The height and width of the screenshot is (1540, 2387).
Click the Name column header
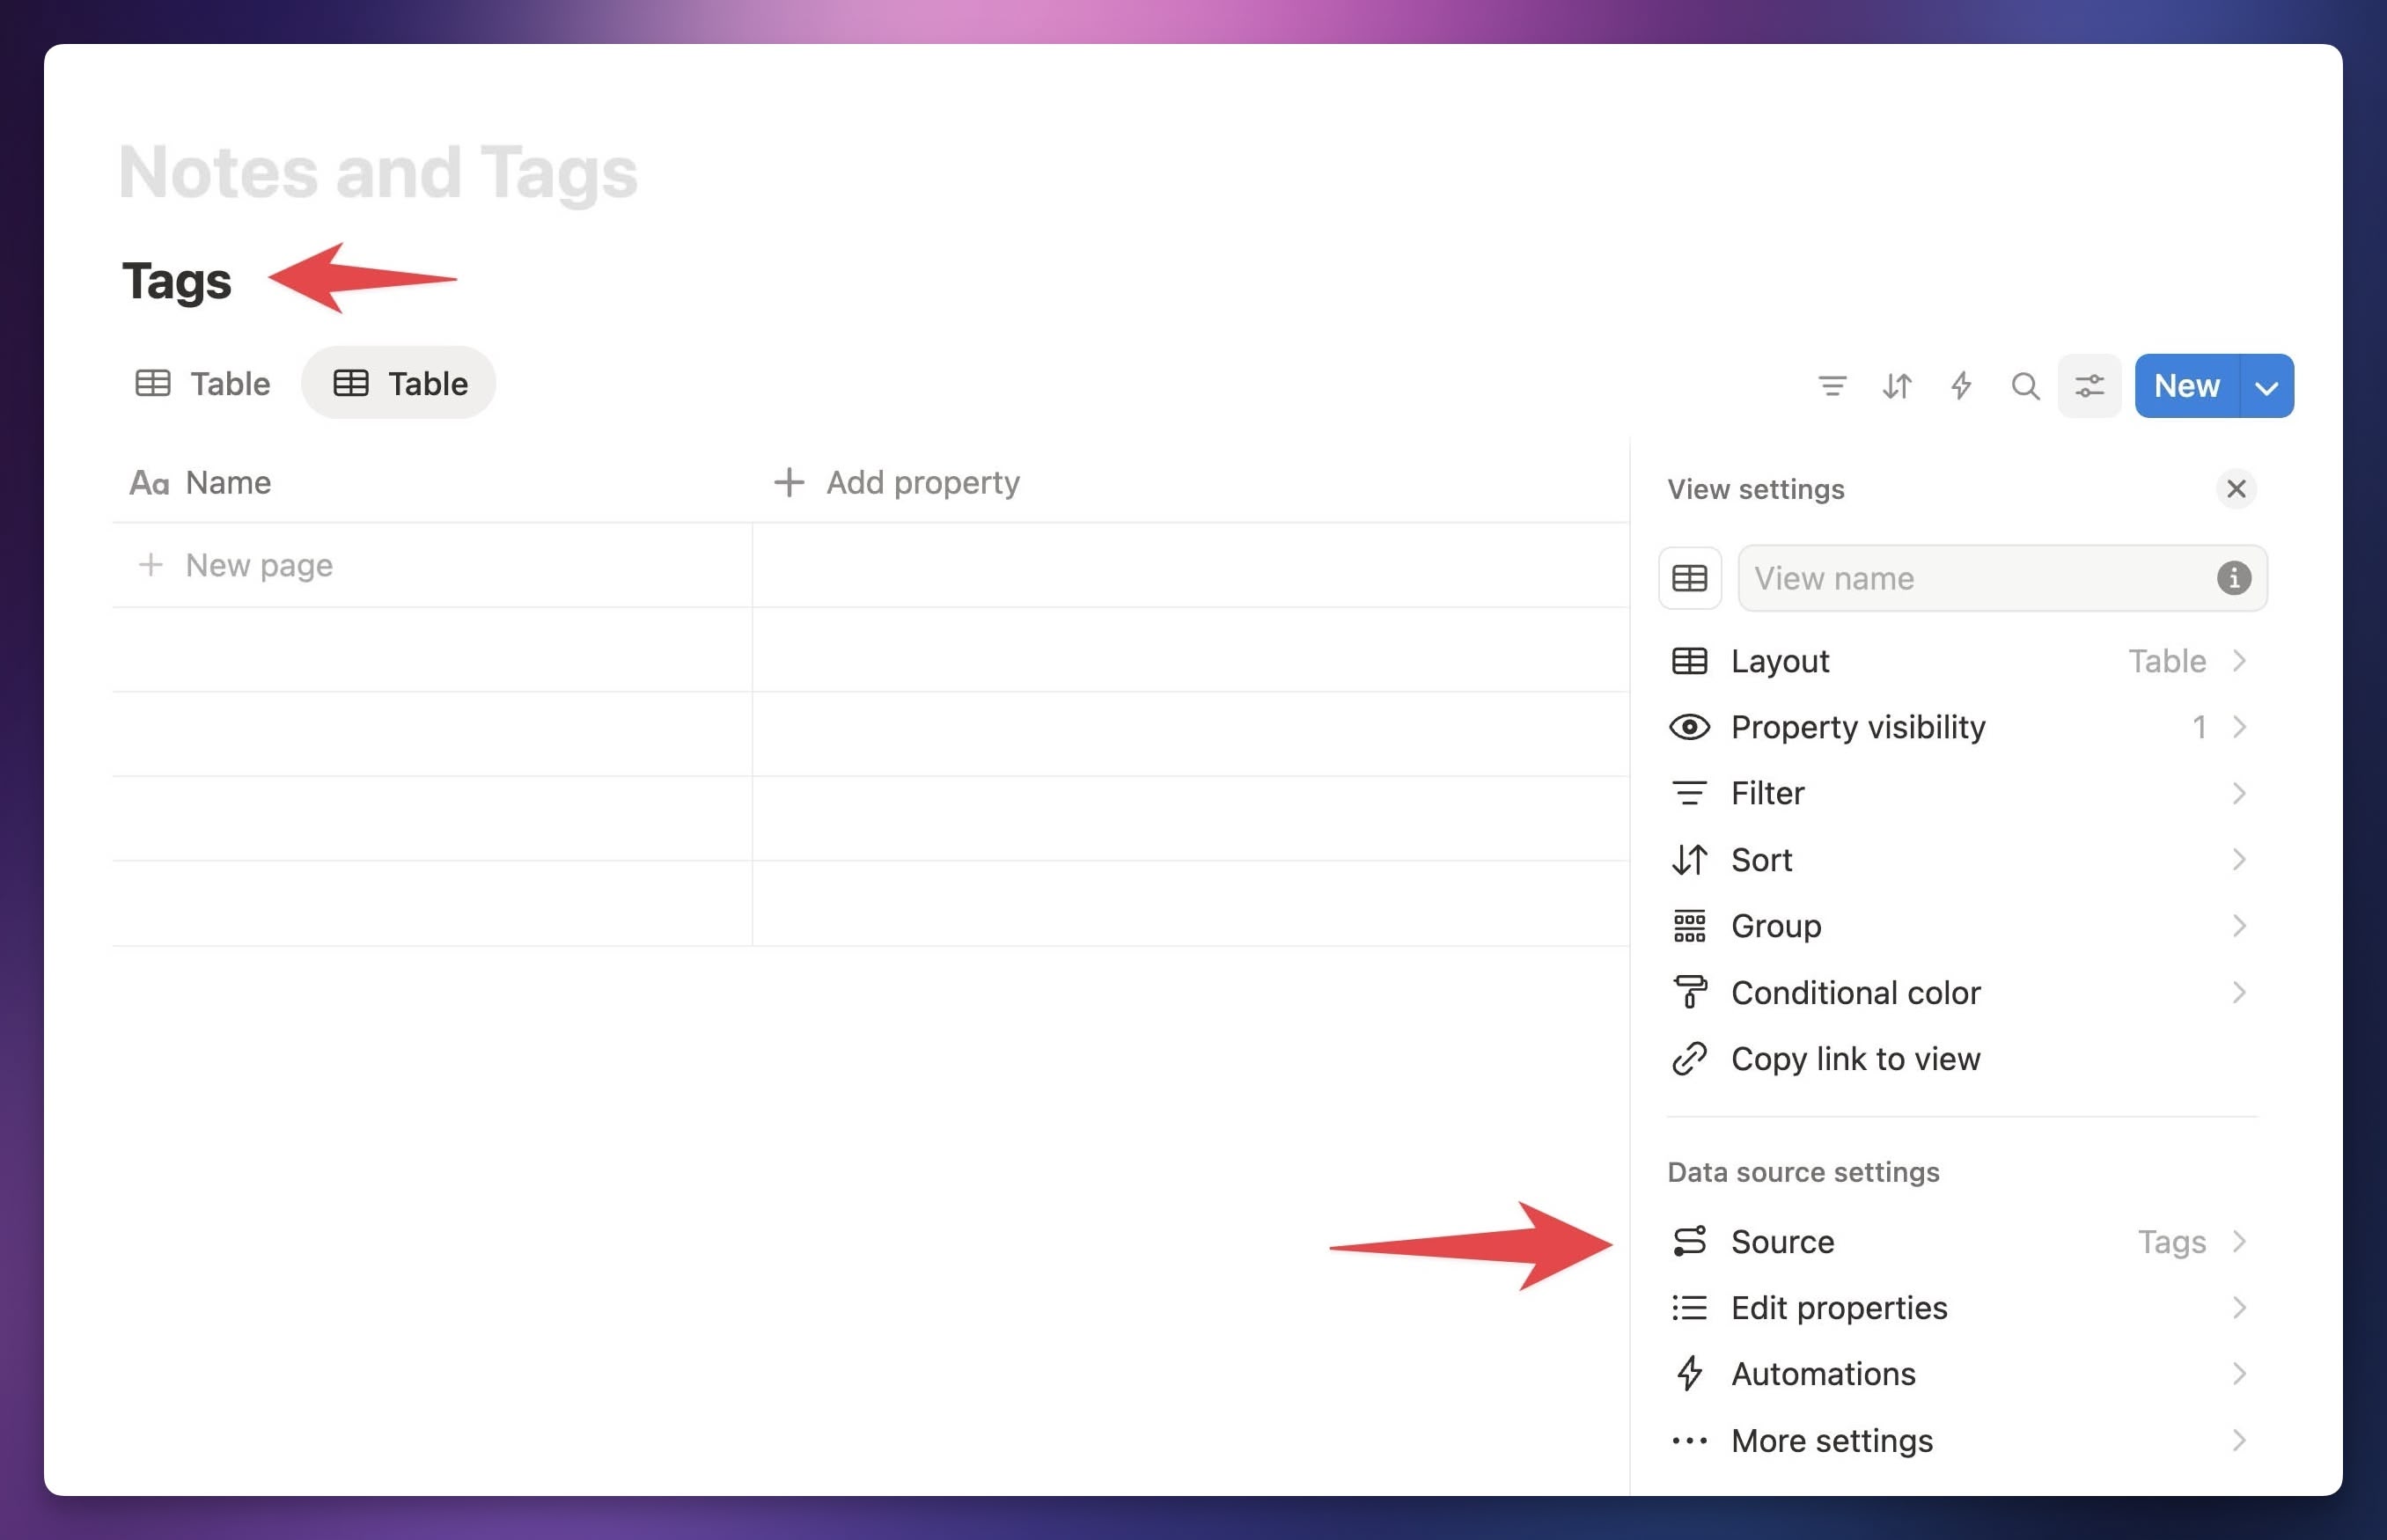432,482
